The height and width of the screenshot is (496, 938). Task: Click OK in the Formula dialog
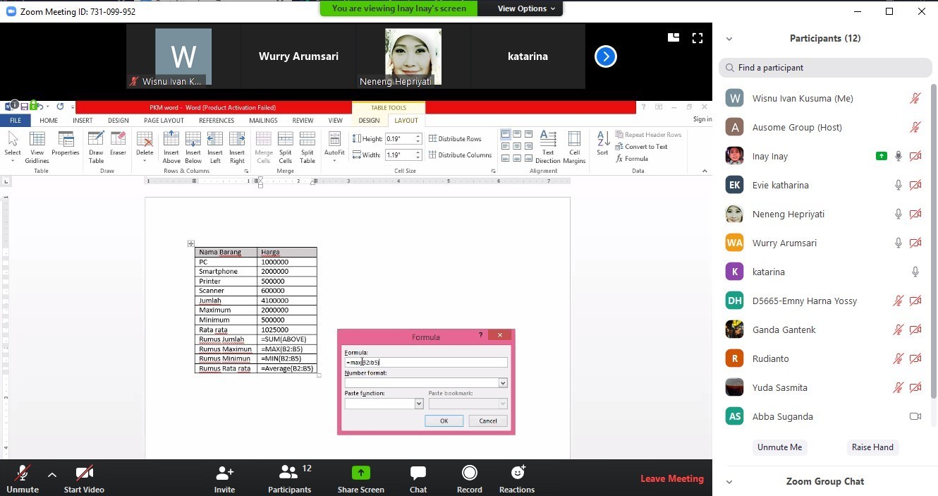pyautogui.click(x=444, y=421)
